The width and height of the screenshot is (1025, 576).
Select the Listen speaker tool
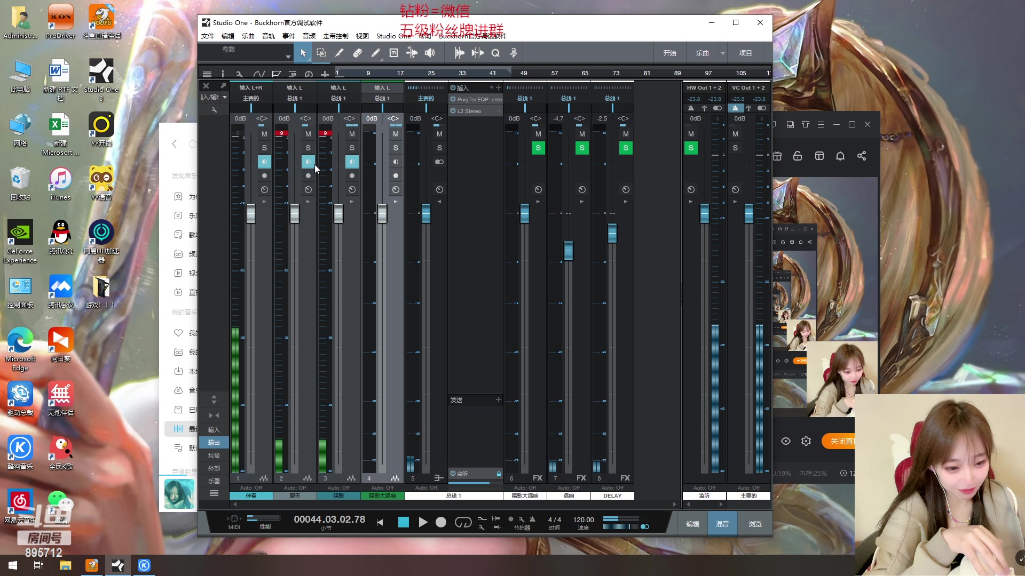coord(430,53)
